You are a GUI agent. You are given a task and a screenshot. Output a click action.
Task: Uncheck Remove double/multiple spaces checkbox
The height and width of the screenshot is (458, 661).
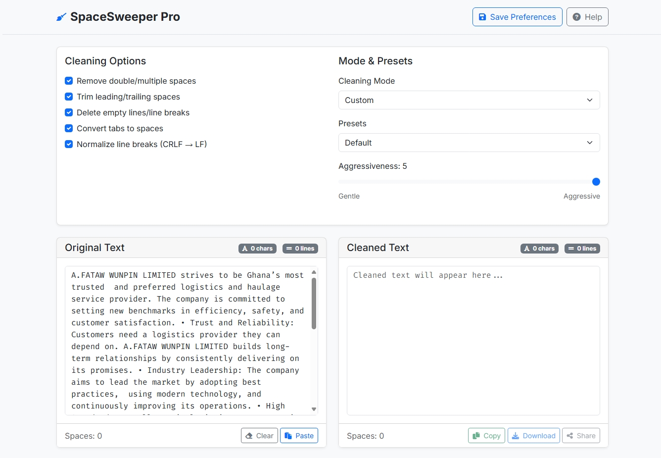69,81
